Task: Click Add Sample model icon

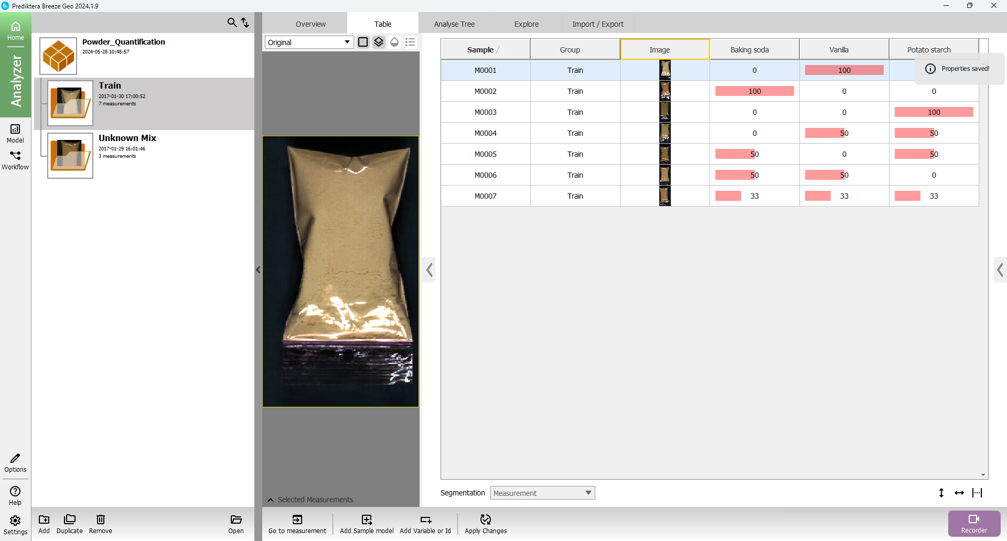Action: pos(367,523)
